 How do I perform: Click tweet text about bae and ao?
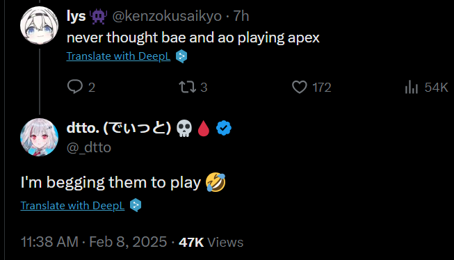point(193,38)
